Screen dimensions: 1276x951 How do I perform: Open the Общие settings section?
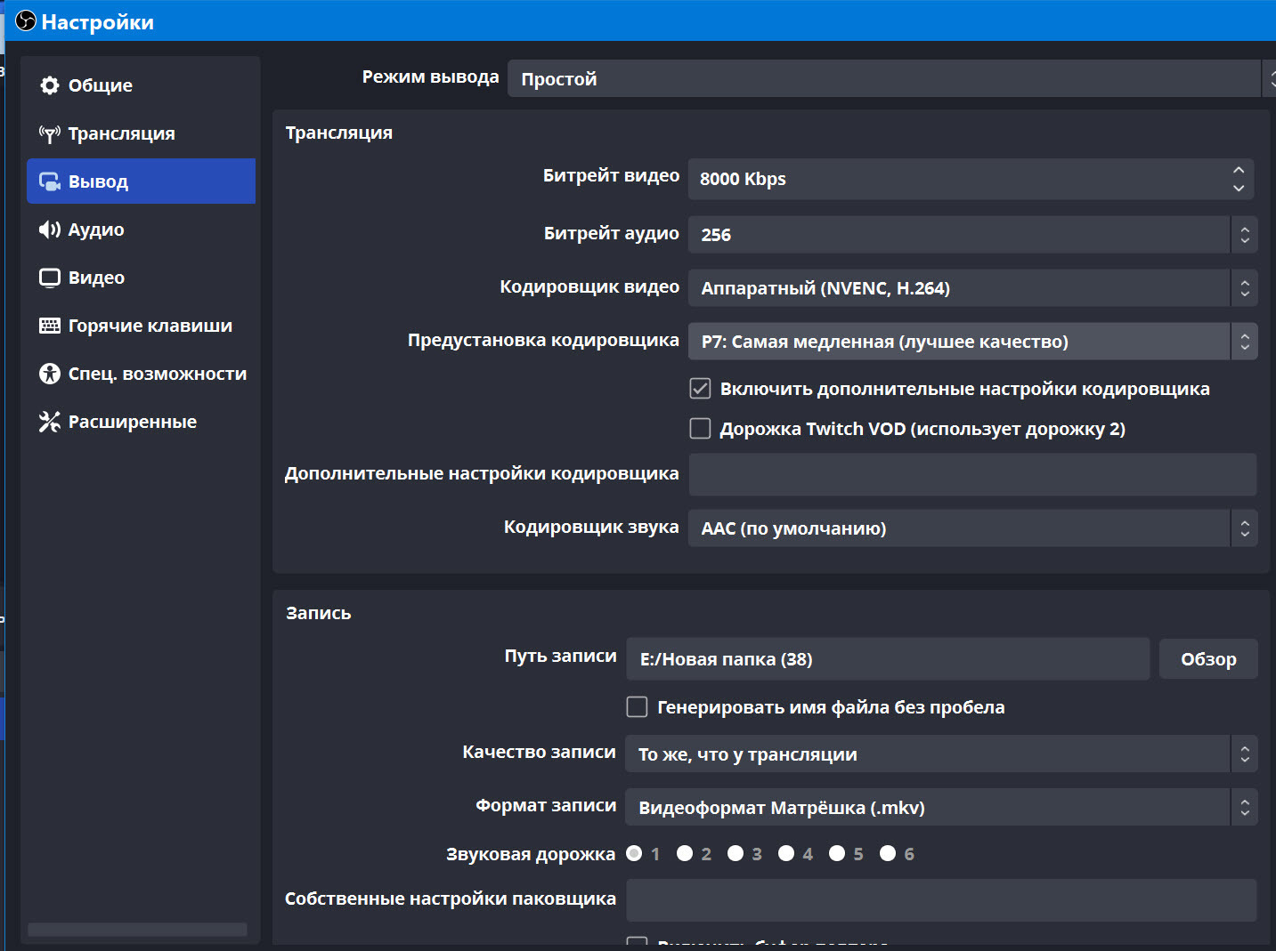[141, 85]
